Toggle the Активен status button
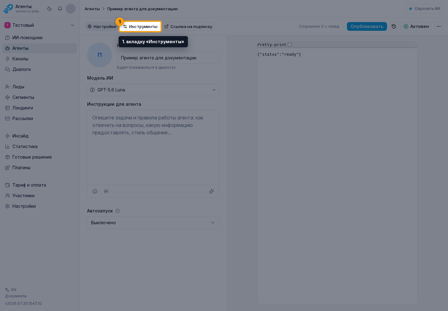 416,26
